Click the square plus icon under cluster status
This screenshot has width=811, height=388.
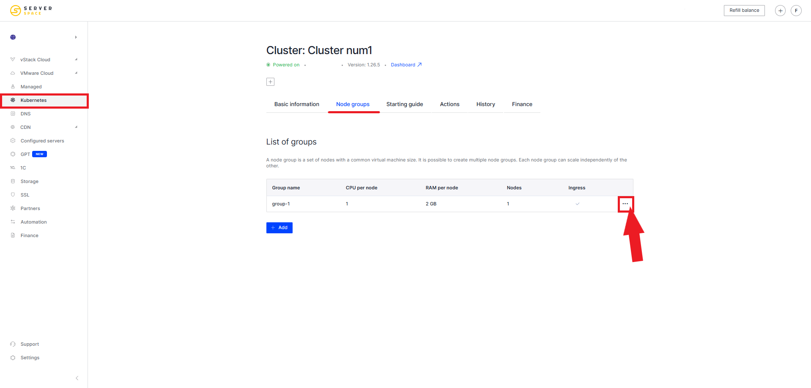click(x=270, y=82)
